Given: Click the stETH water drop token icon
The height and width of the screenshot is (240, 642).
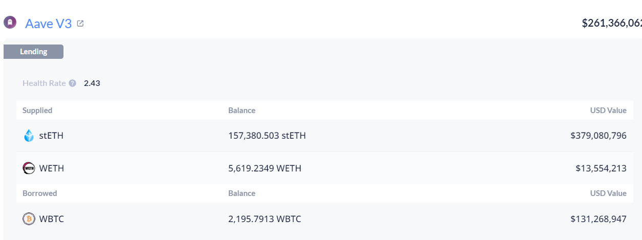Looking at the screenshot, I should click(29, 136).
